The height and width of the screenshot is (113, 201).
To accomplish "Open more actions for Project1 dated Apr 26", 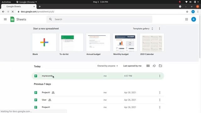I will (x=160, y=107).
